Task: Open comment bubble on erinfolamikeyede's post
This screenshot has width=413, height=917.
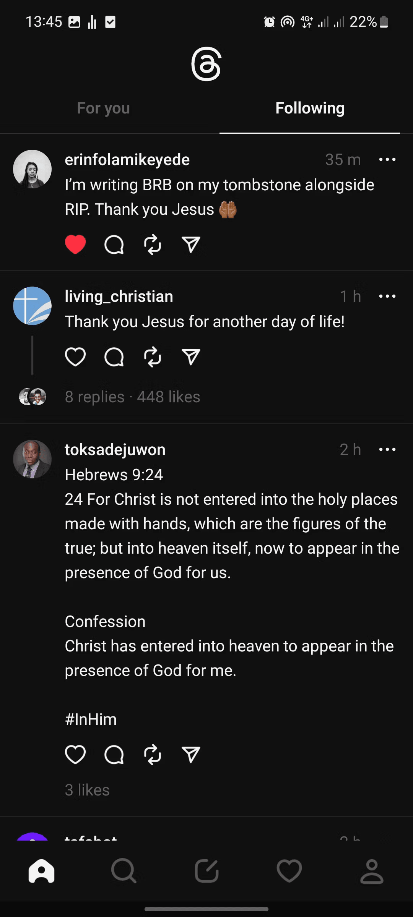Action: pos(114,245)
